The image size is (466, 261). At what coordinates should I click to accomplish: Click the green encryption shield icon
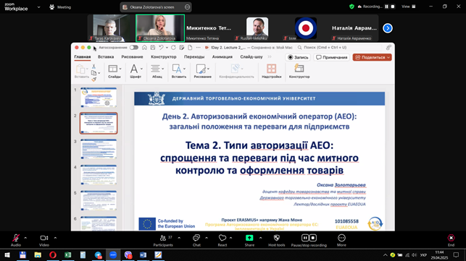click(x=351, y=7)
